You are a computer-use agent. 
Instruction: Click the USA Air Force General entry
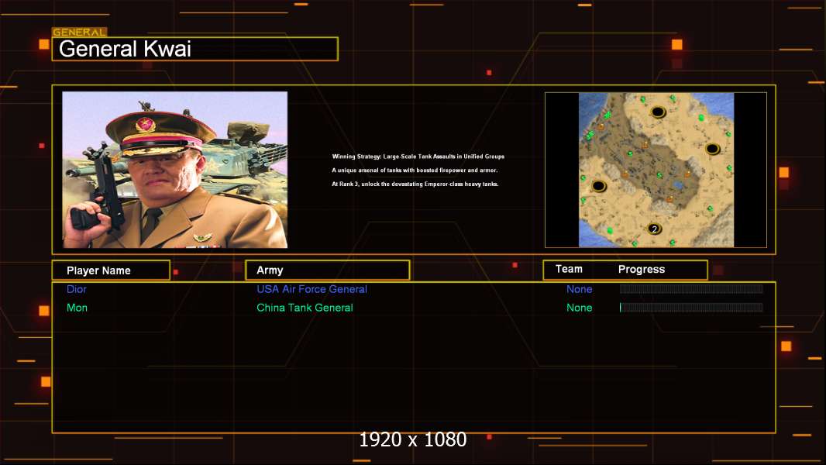311,289
